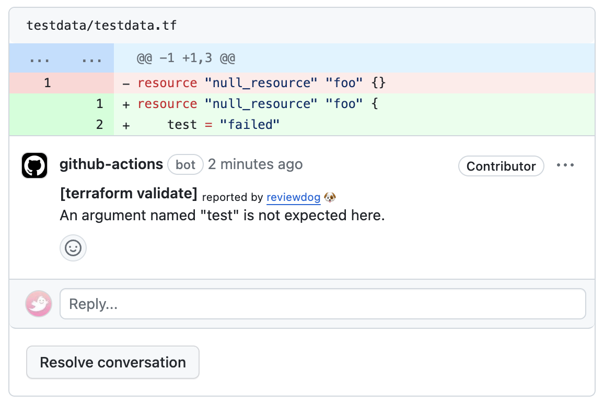Click into the Reply text field
The image size is (604, 405).
[x=322, y=304]
